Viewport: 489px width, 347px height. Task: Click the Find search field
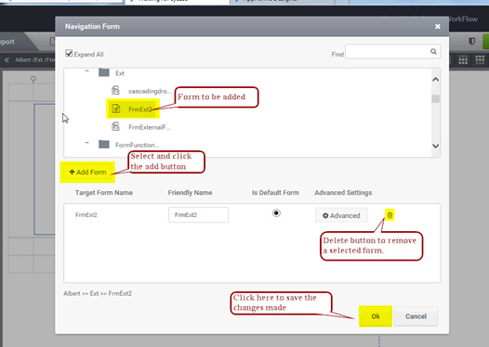pyautogui.click(x=392, y=52)
